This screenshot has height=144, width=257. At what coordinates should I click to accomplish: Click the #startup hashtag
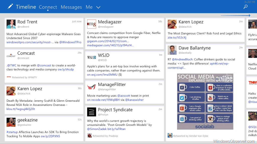(x=12, y=132)
